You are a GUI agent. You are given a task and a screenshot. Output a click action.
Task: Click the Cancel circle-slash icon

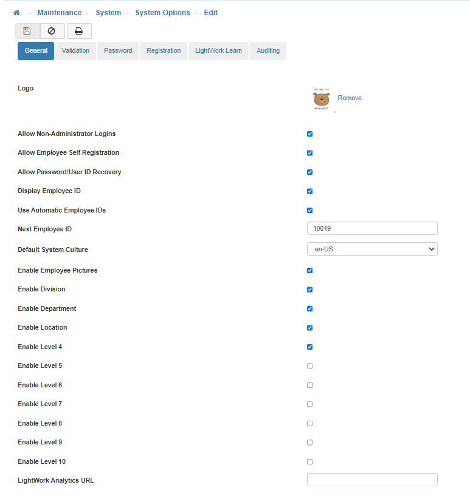coord(52,31)
